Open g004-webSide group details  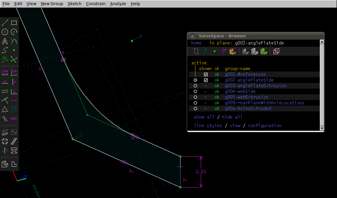(240, 91)
